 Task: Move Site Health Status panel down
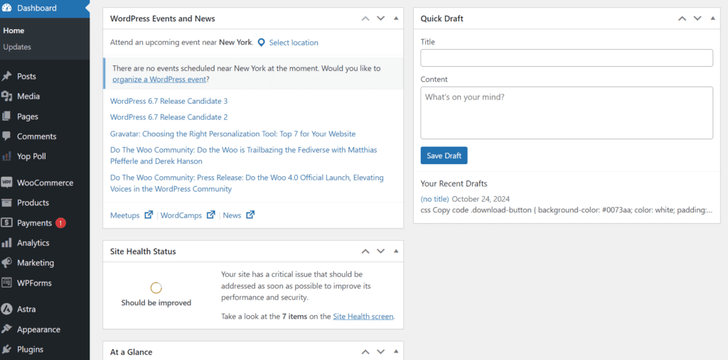(x=381, y=251)
